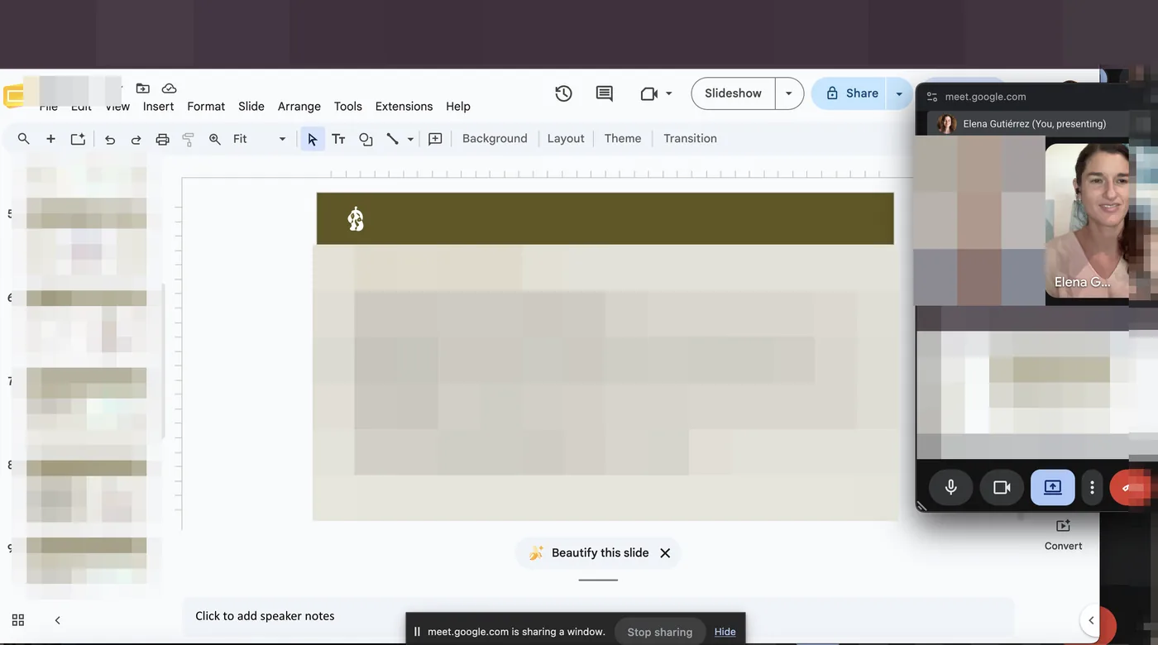Add a new slide with plus icon

[50, 139]
